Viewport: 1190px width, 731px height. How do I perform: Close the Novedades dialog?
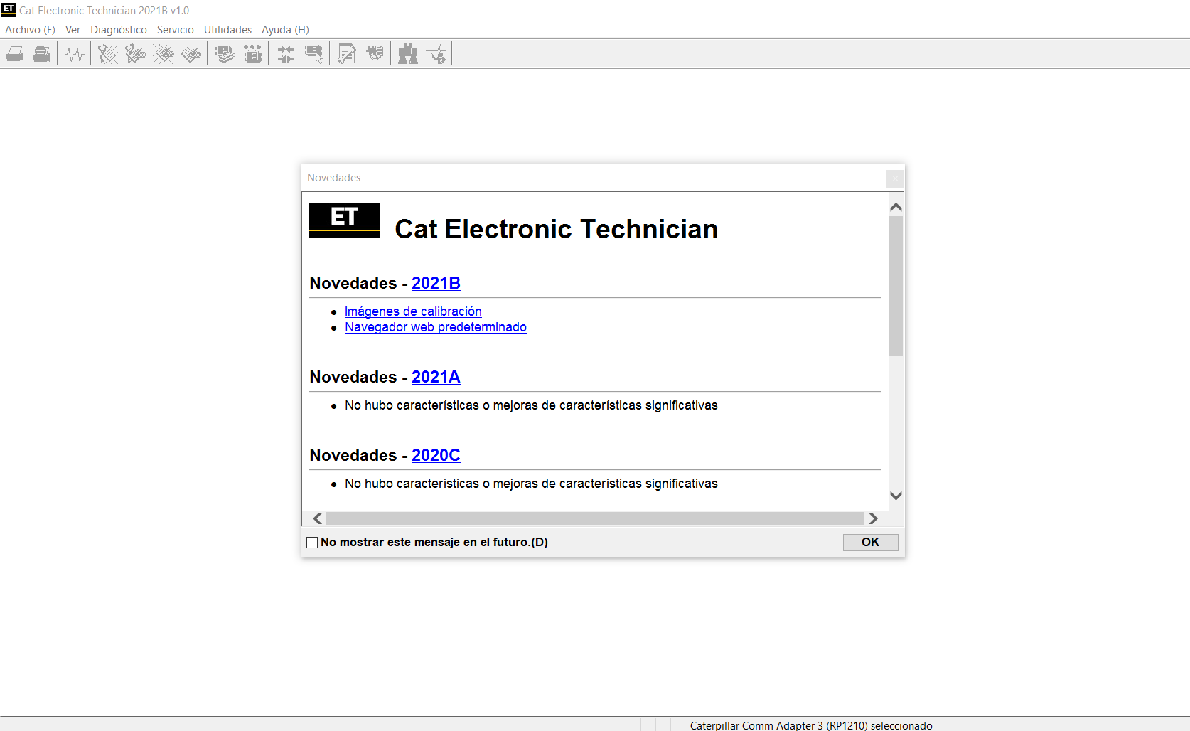click(x=895, y=178)
